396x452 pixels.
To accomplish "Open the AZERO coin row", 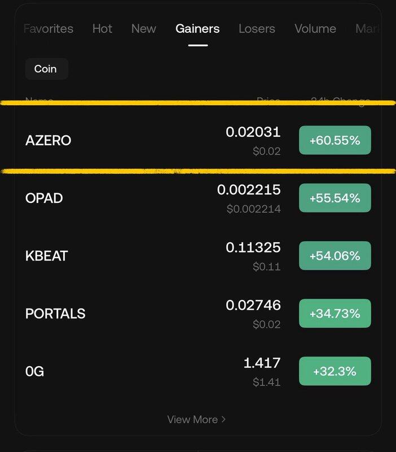I will (49, 141).
